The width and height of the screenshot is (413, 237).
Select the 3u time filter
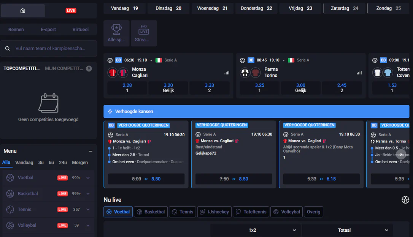click(41, 163)
